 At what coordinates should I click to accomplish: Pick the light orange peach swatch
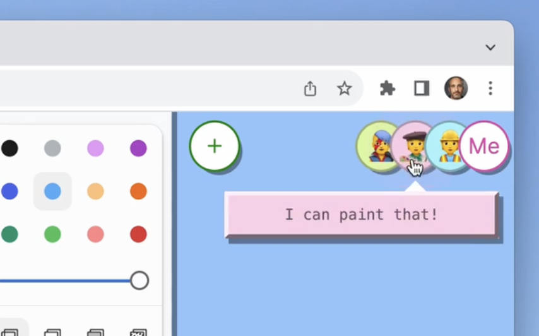pyautogui.click(x=95, y=191)
